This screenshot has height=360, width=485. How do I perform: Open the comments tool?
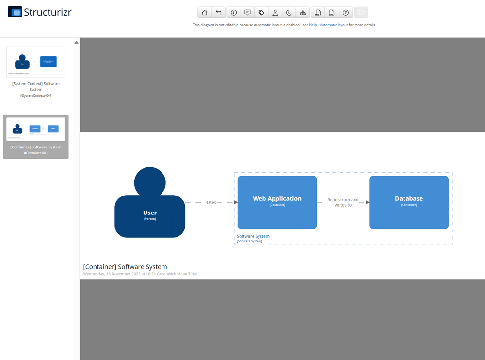coord(247,12)
